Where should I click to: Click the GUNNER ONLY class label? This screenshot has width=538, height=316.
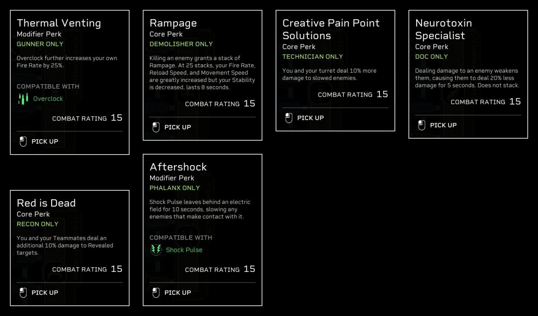40,44
